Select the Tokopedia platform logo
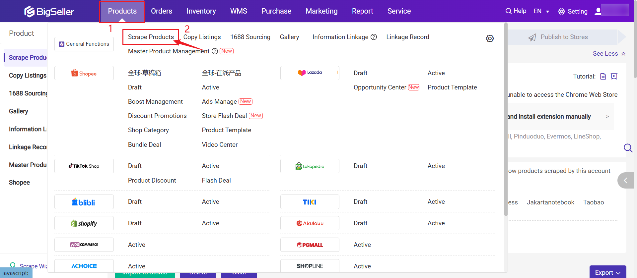Screen dimensions: 637x278 point(310,166)
